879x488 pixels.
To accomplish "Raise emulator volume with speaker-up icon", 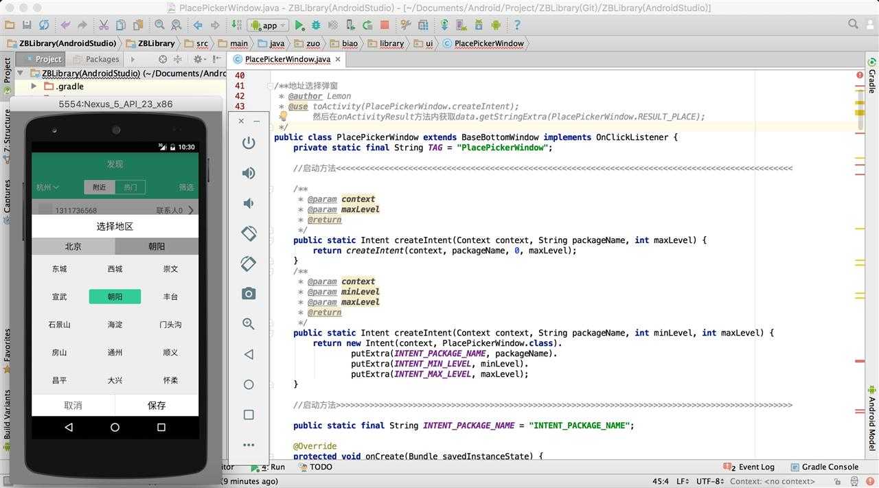I will tap(249, 173).
